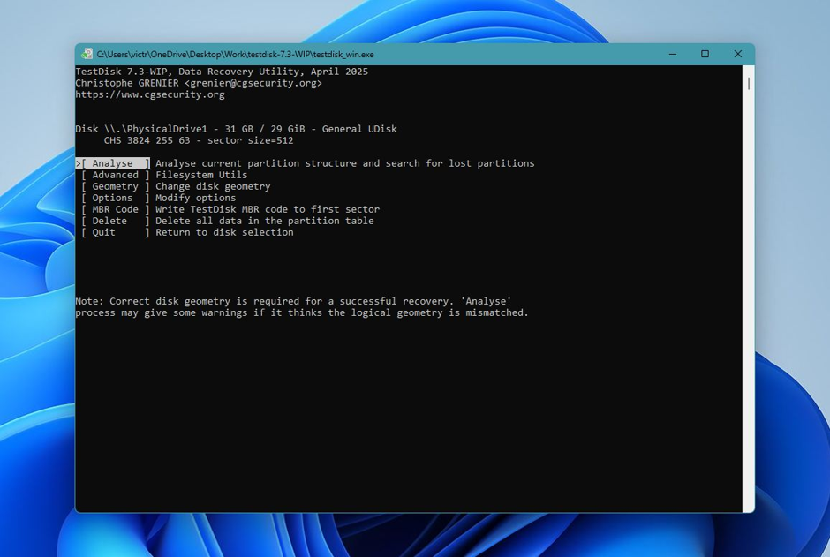Click 'Analyse current partition structure' description
Image resolution: width=830 pixels, height=557 pixels.
pyautogui.click(x=344, y=163)
